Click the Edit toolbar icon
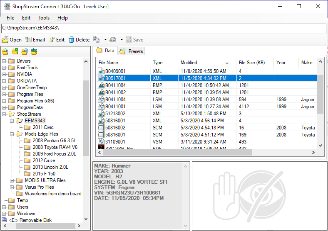 point(57,40)
